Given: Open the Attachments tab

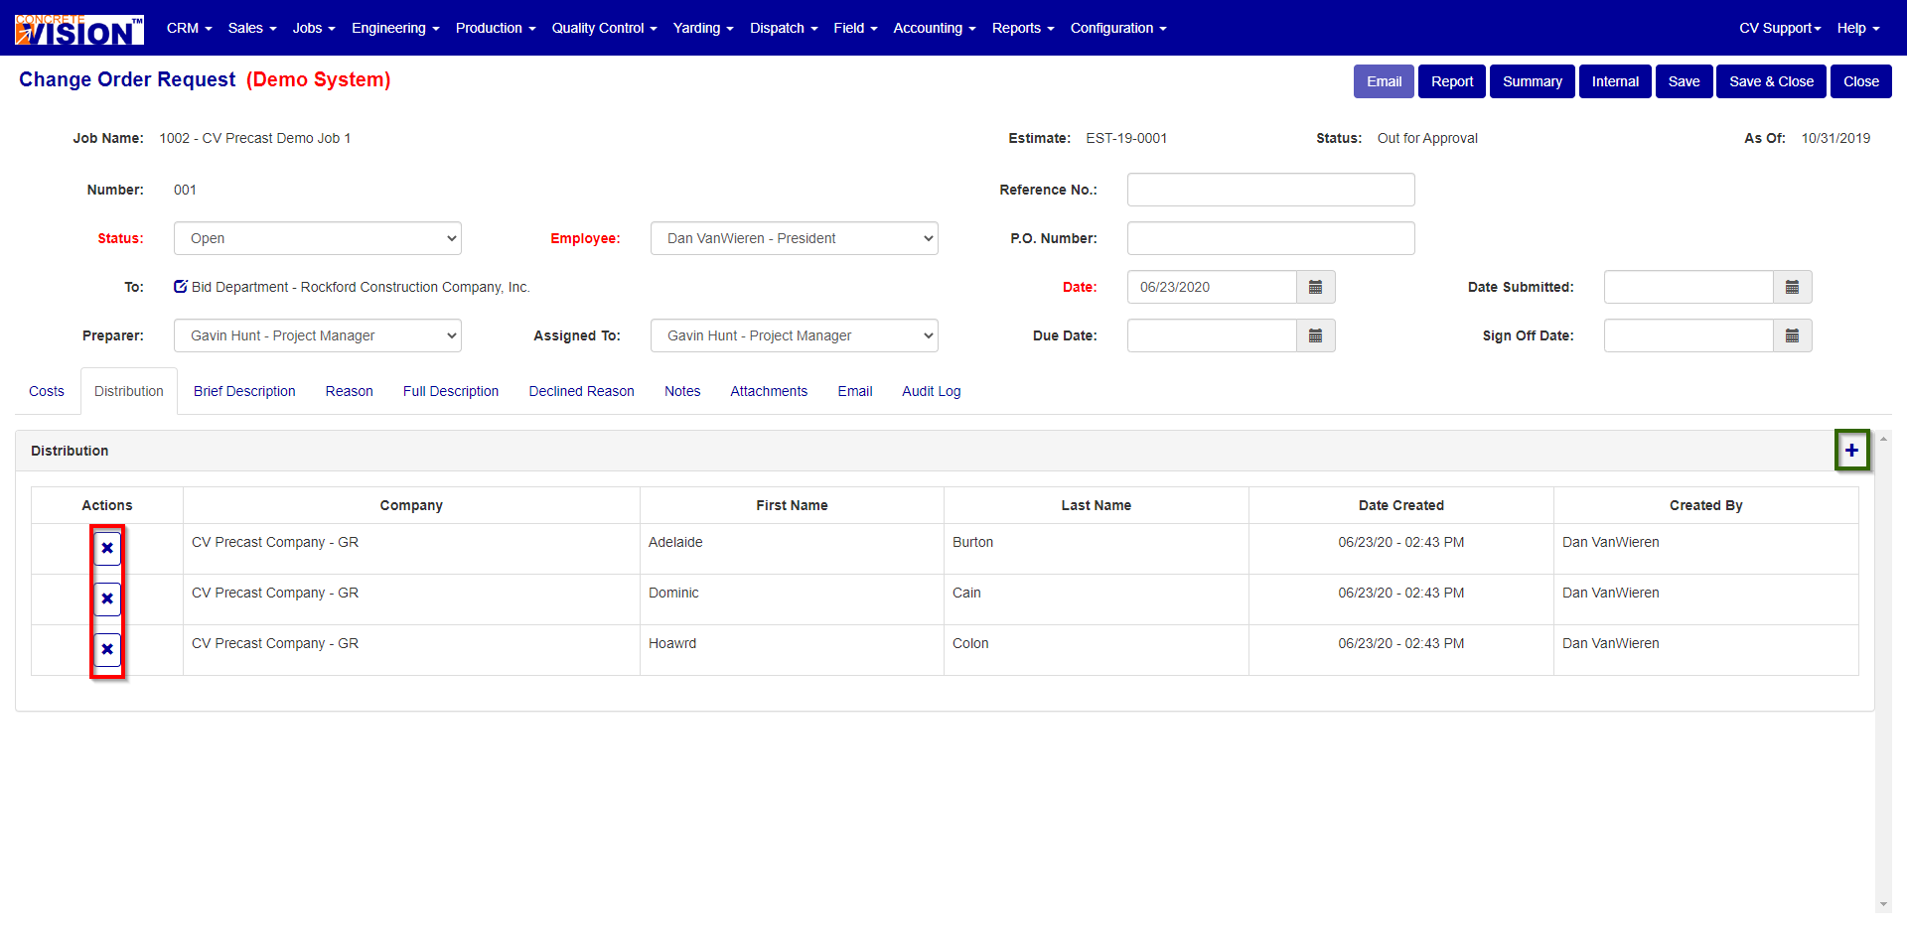Looking at the screenshot, I should click(769, 391).
